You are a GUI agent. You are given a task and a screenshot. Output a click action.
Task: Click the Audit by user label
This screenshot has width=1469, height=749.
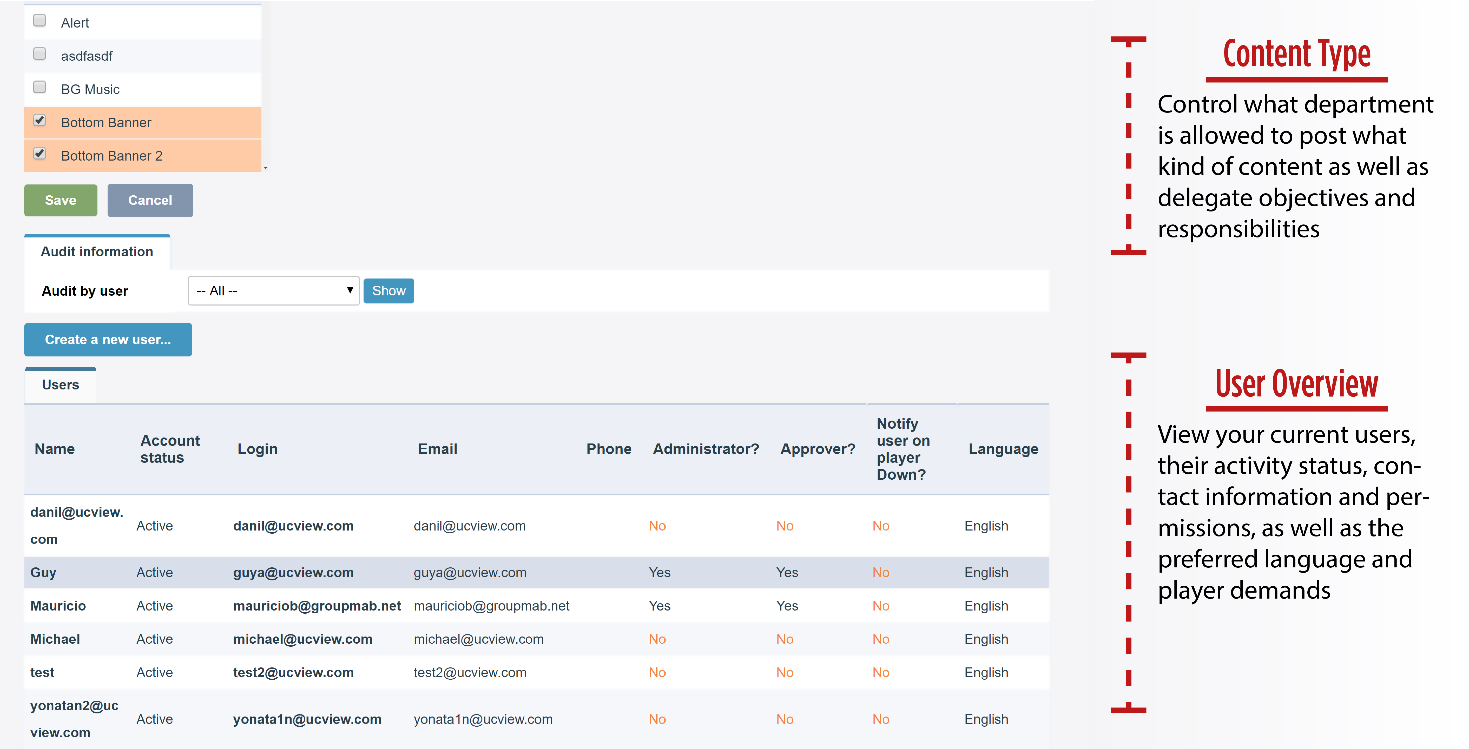tap(85, 291)
